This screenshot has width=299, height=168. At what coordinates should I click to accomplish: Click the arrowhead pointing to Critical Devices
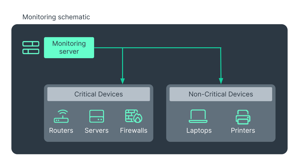pos(122,81)
